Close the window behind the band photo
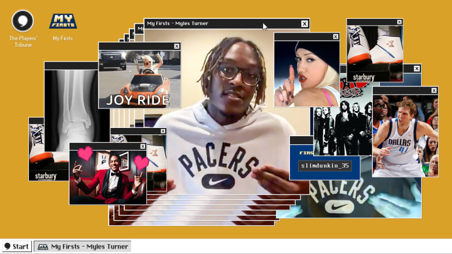The height and width of the screenshot is (254, 452). click(x=417, y=68)
